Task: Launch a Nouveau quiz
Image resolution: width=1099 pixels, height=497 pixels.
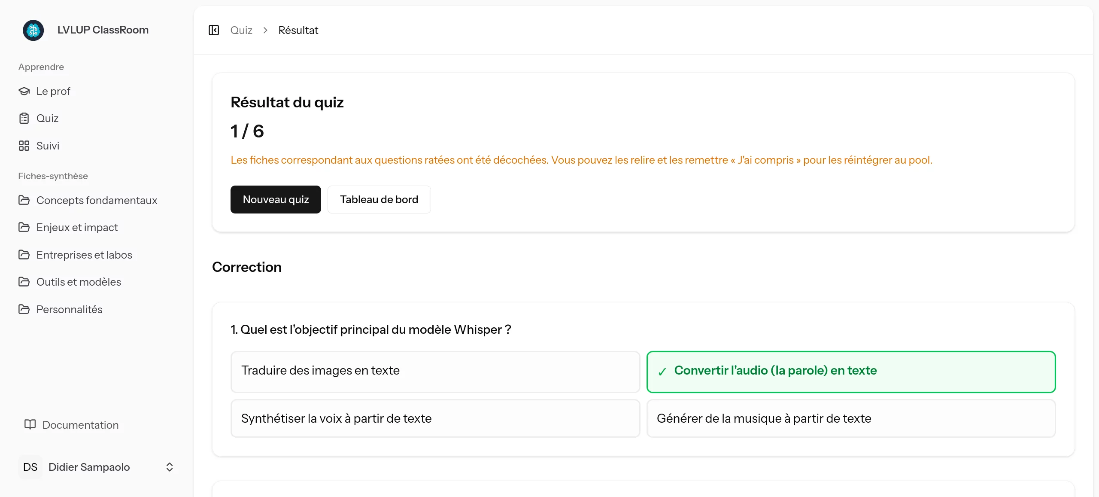Action: point(276,199)
